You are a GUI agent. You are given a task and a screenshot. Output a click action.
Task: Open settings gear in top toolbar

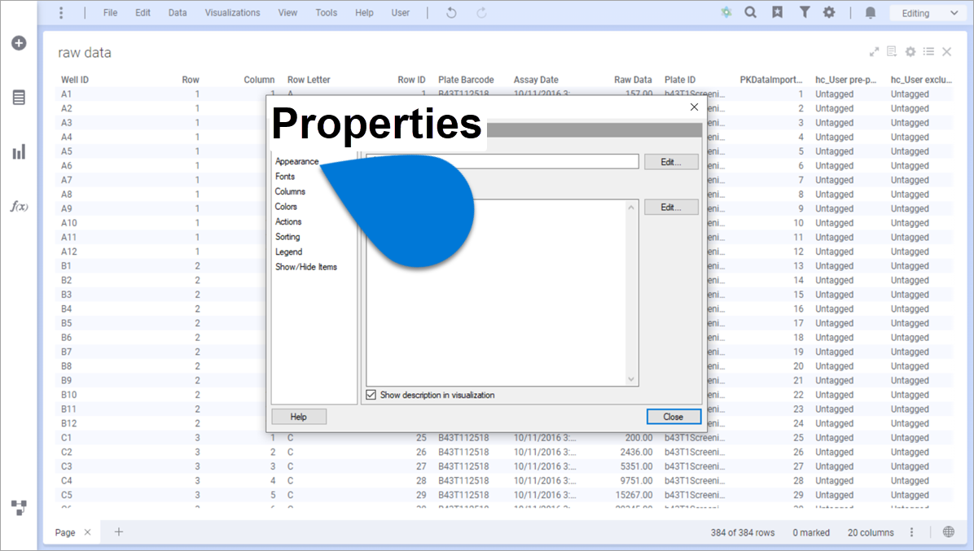click(x=829, y=12)
